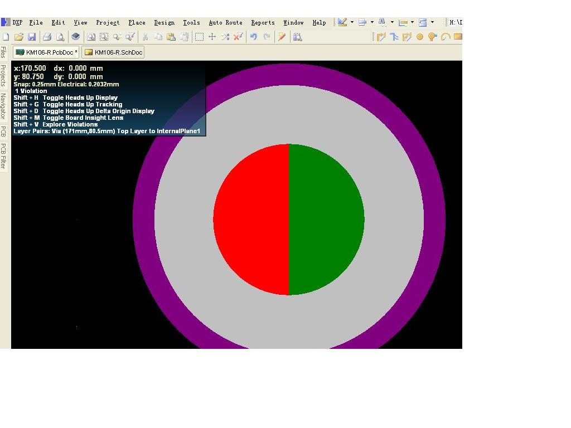Click the Open Document folder icon
This screenshot has height=428, width=571.
click(x=18, y=37)
